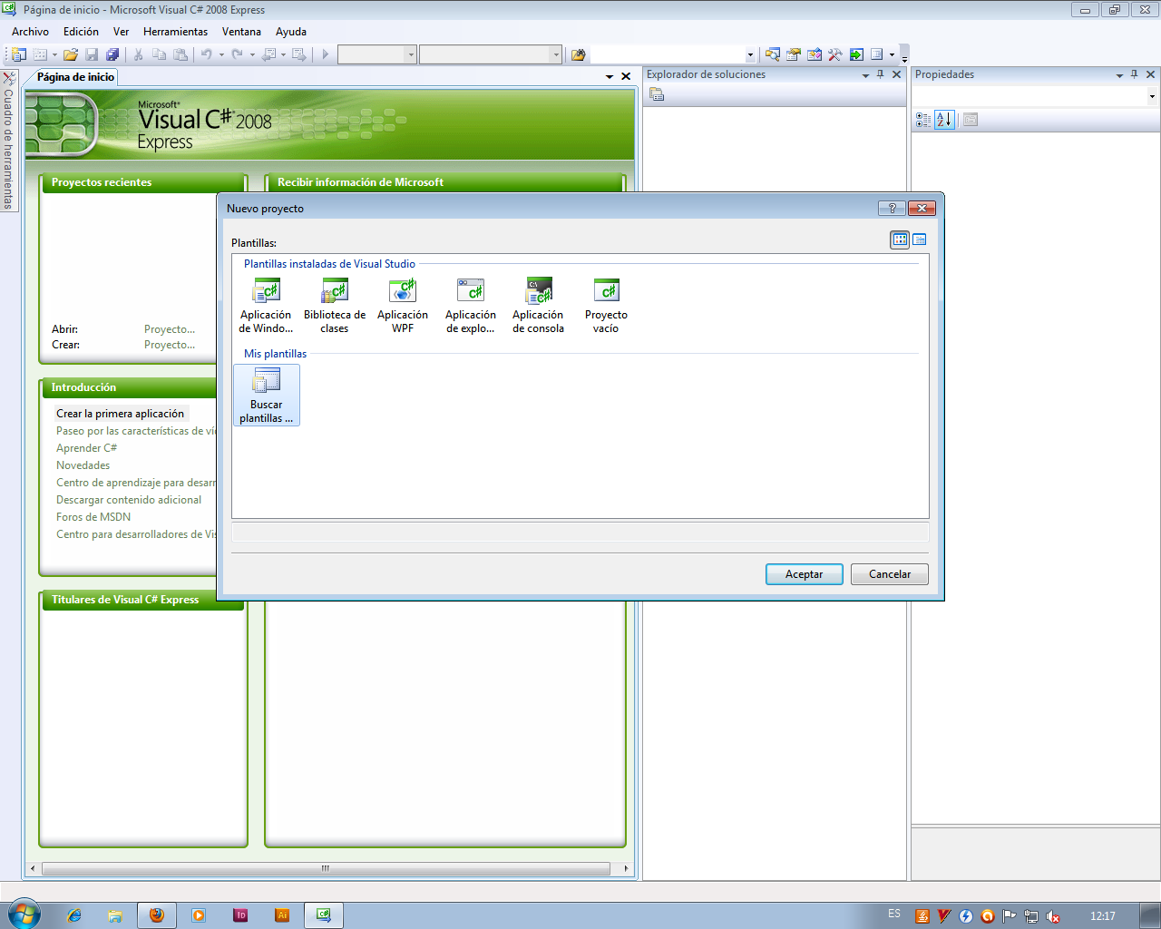The image size is (1161, 929).
Task: Toggle Alphabetical sort in Propiedades panel
Action: coord(944,120)
